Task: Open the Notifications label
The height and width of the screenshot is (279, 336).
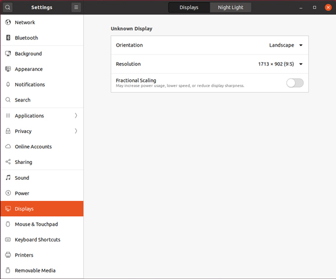Action: (x=30, y=85)
